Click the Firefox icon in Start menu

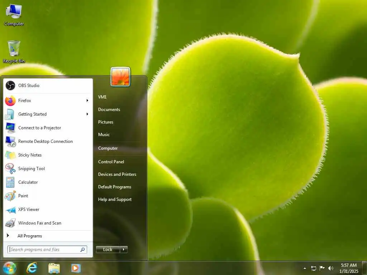click(10, 101)
